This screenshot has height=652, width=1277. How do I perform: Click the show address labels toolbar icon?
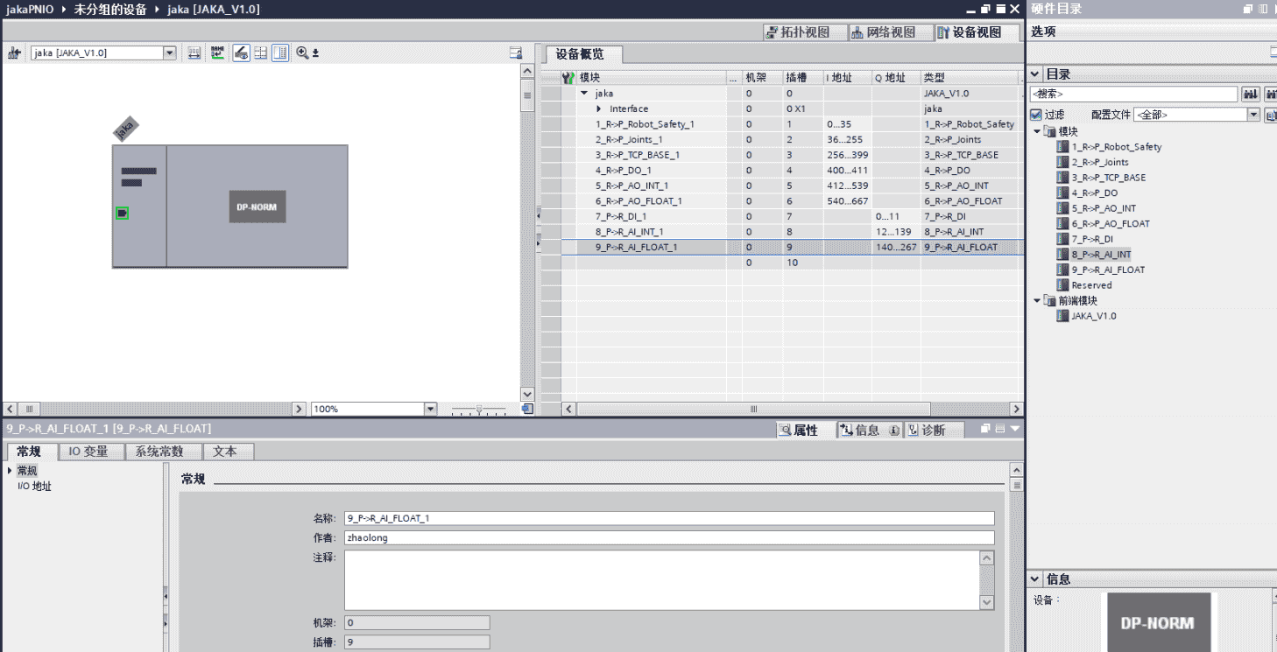pyautogui.click(x=194, y=53)
